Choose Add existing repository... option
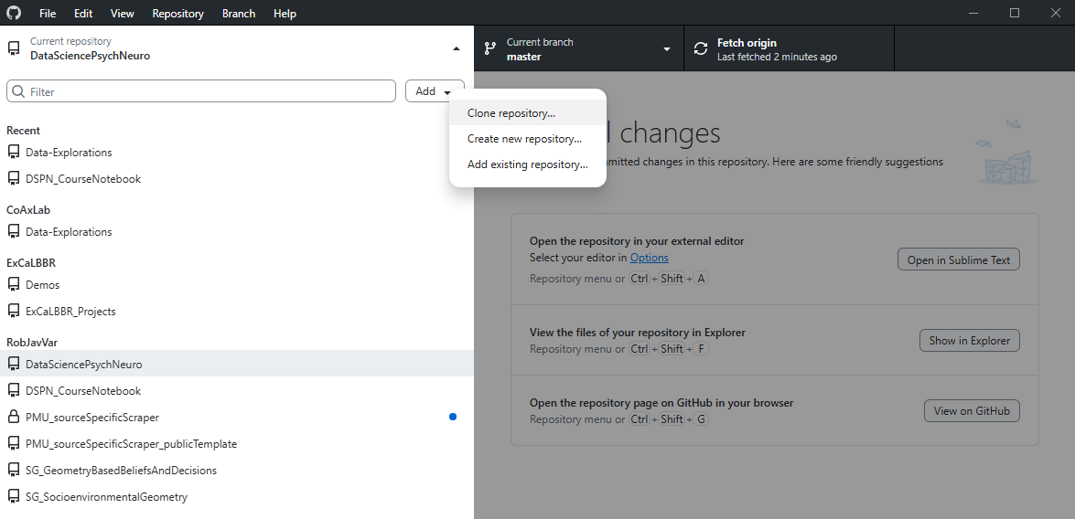Viewport: 1075px width, 519px height. [x=528, y=164]
